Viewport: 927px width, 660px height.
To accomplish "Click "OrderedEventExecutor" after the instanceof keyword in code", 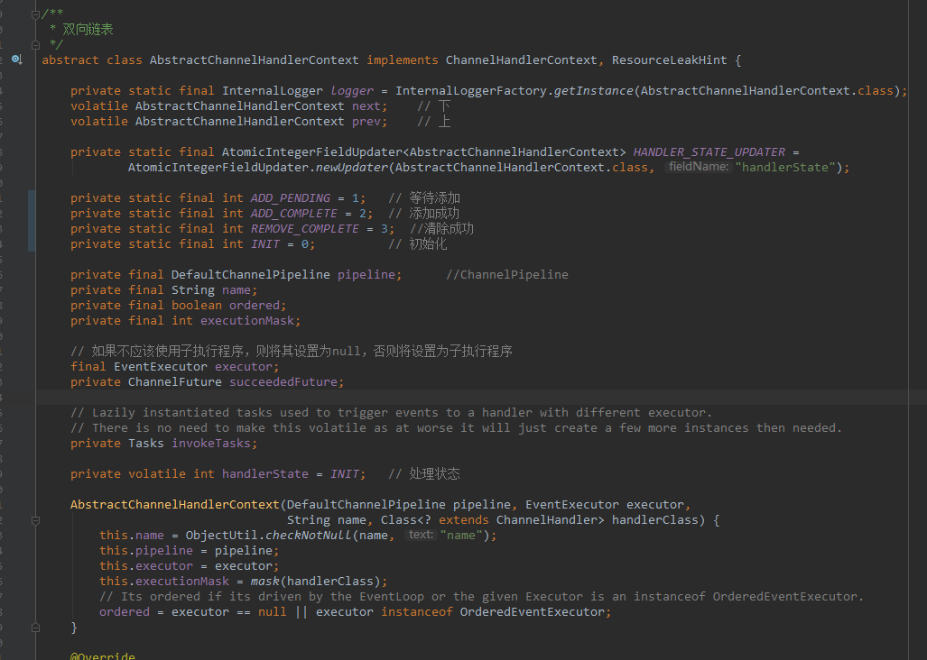I will point(532,613).
